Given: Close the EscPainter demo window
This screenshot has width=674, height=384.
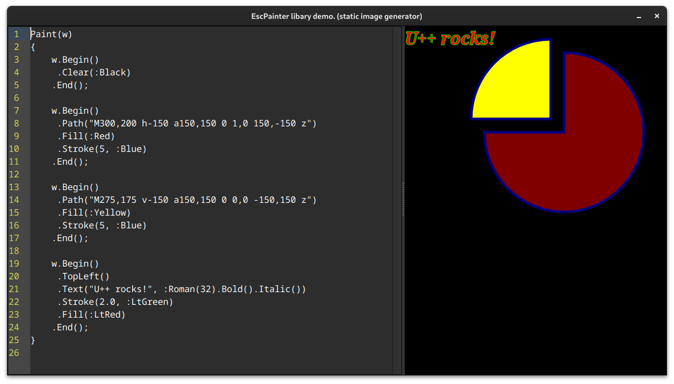Looking at the screenshot, I should [x=657, y=16].
